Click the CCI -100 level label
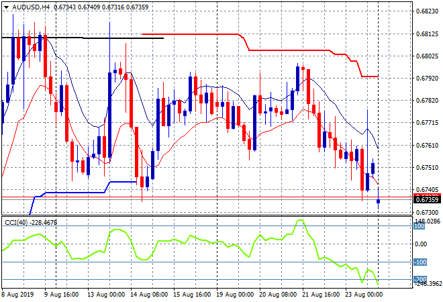This screenshot has height=302, width=443. pos(420,262)
